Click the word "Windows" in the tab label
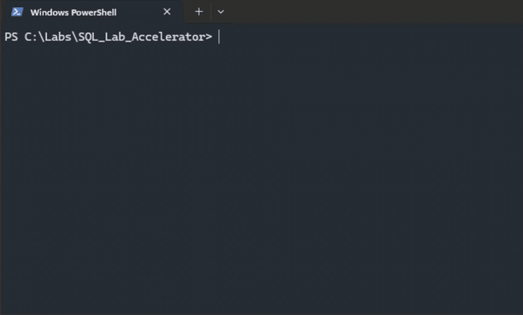The image size is (523, 315). pyautogui.click(x=50, y=12)
